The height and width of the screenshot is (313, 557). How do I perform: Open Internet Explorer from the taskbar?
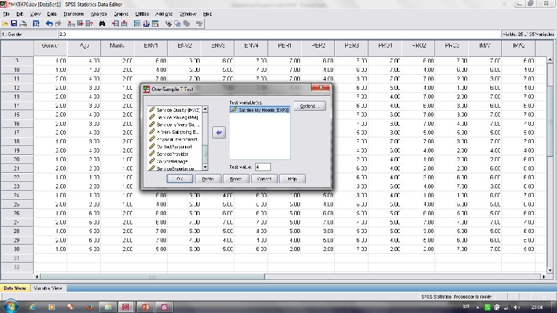coord(32,307)
